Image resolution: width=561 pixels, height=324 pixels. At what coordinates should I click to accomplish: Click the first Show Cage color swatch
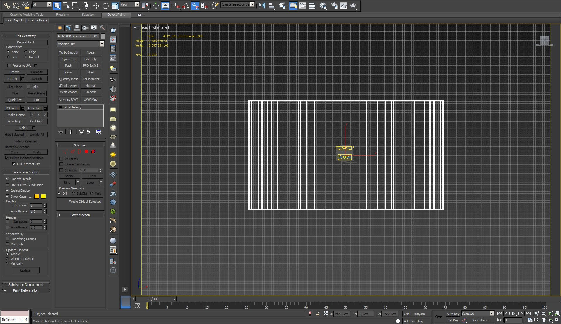[37, 196]
